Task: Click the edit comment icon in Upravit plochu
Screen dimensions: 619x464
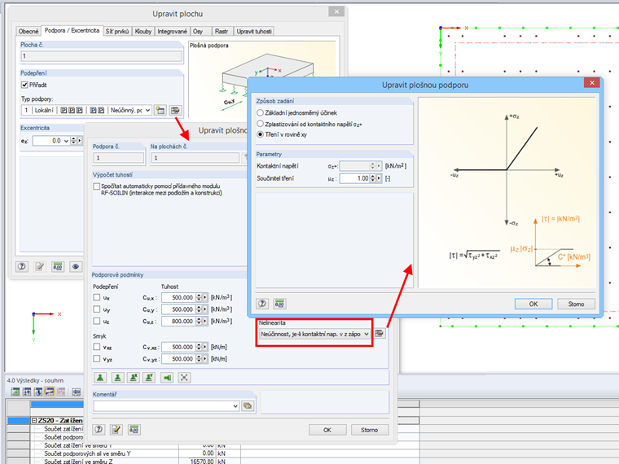Action: point(39,266)
